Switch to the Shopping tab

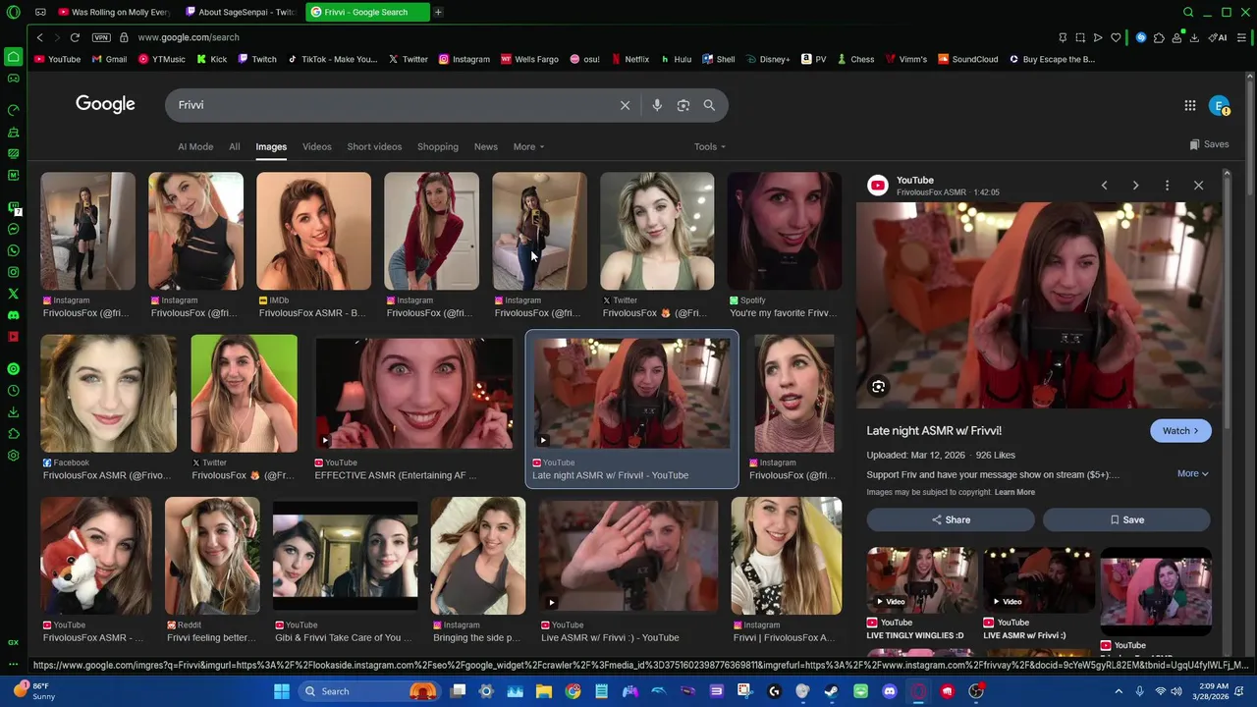(438, 147)
